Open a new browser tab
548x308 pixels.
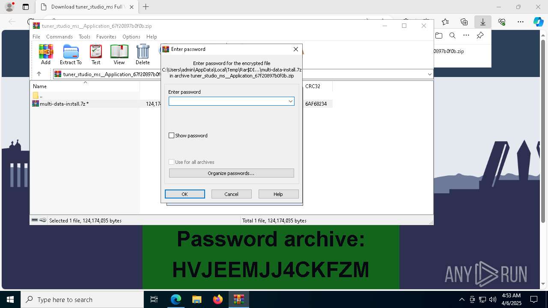[x=146, y=7]
